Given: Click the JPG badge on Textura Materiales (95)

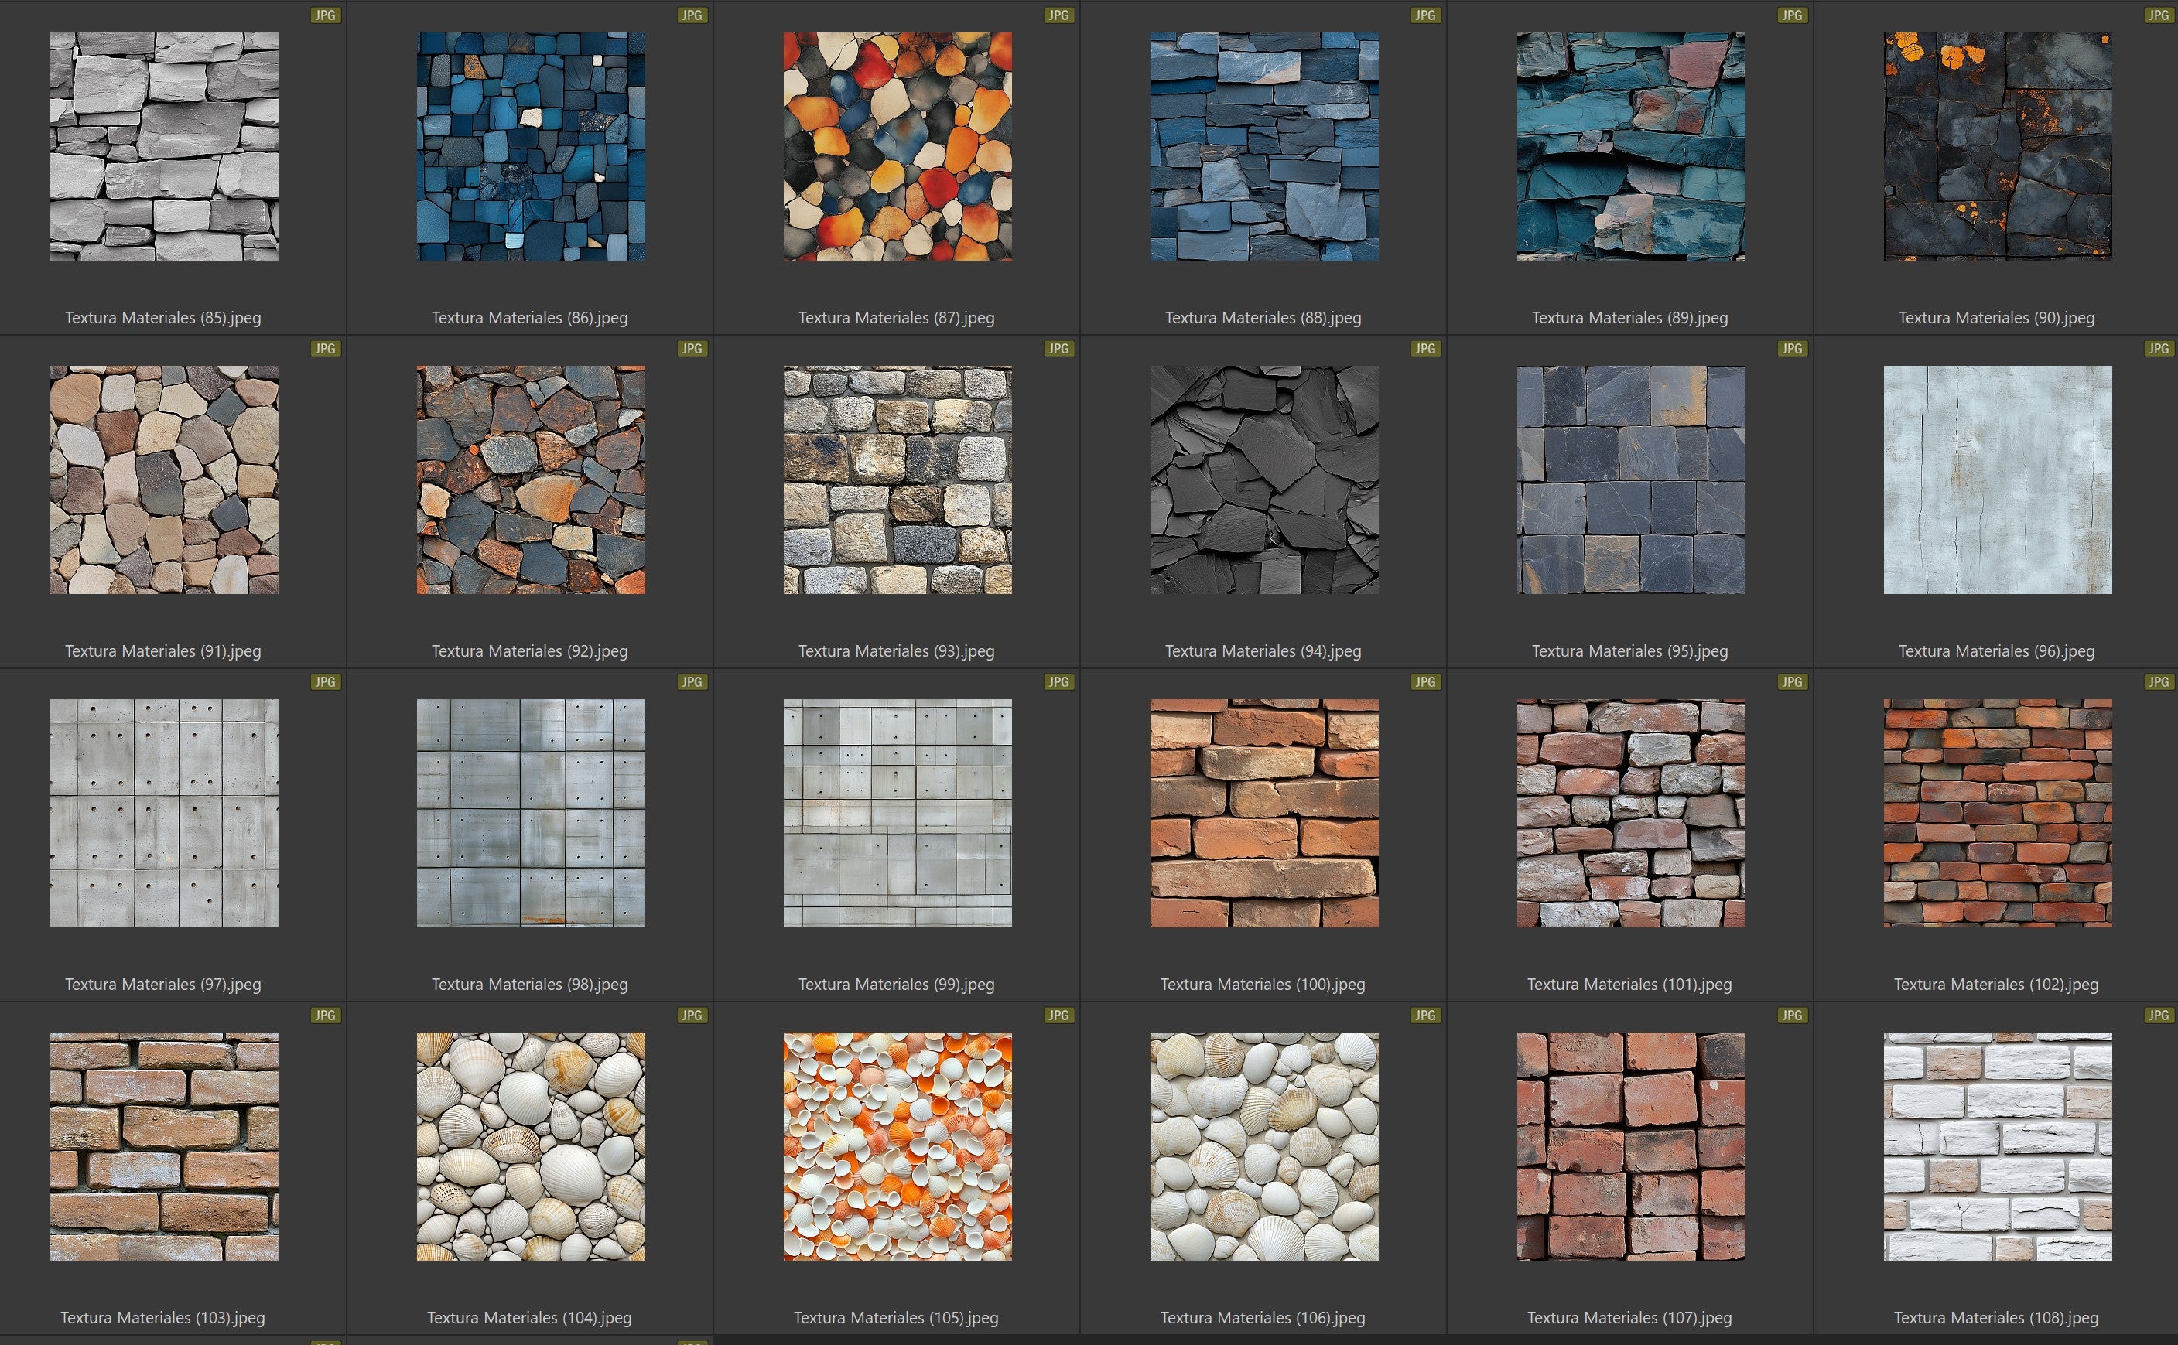Looking at the screenshot, I should (x=1791, y=349).
